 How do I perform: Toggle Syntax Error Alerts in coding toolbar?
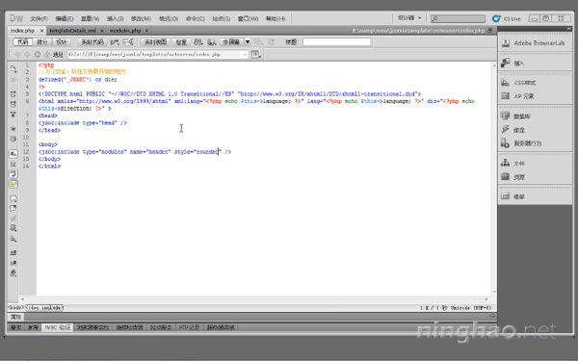(x=13, y=184)
